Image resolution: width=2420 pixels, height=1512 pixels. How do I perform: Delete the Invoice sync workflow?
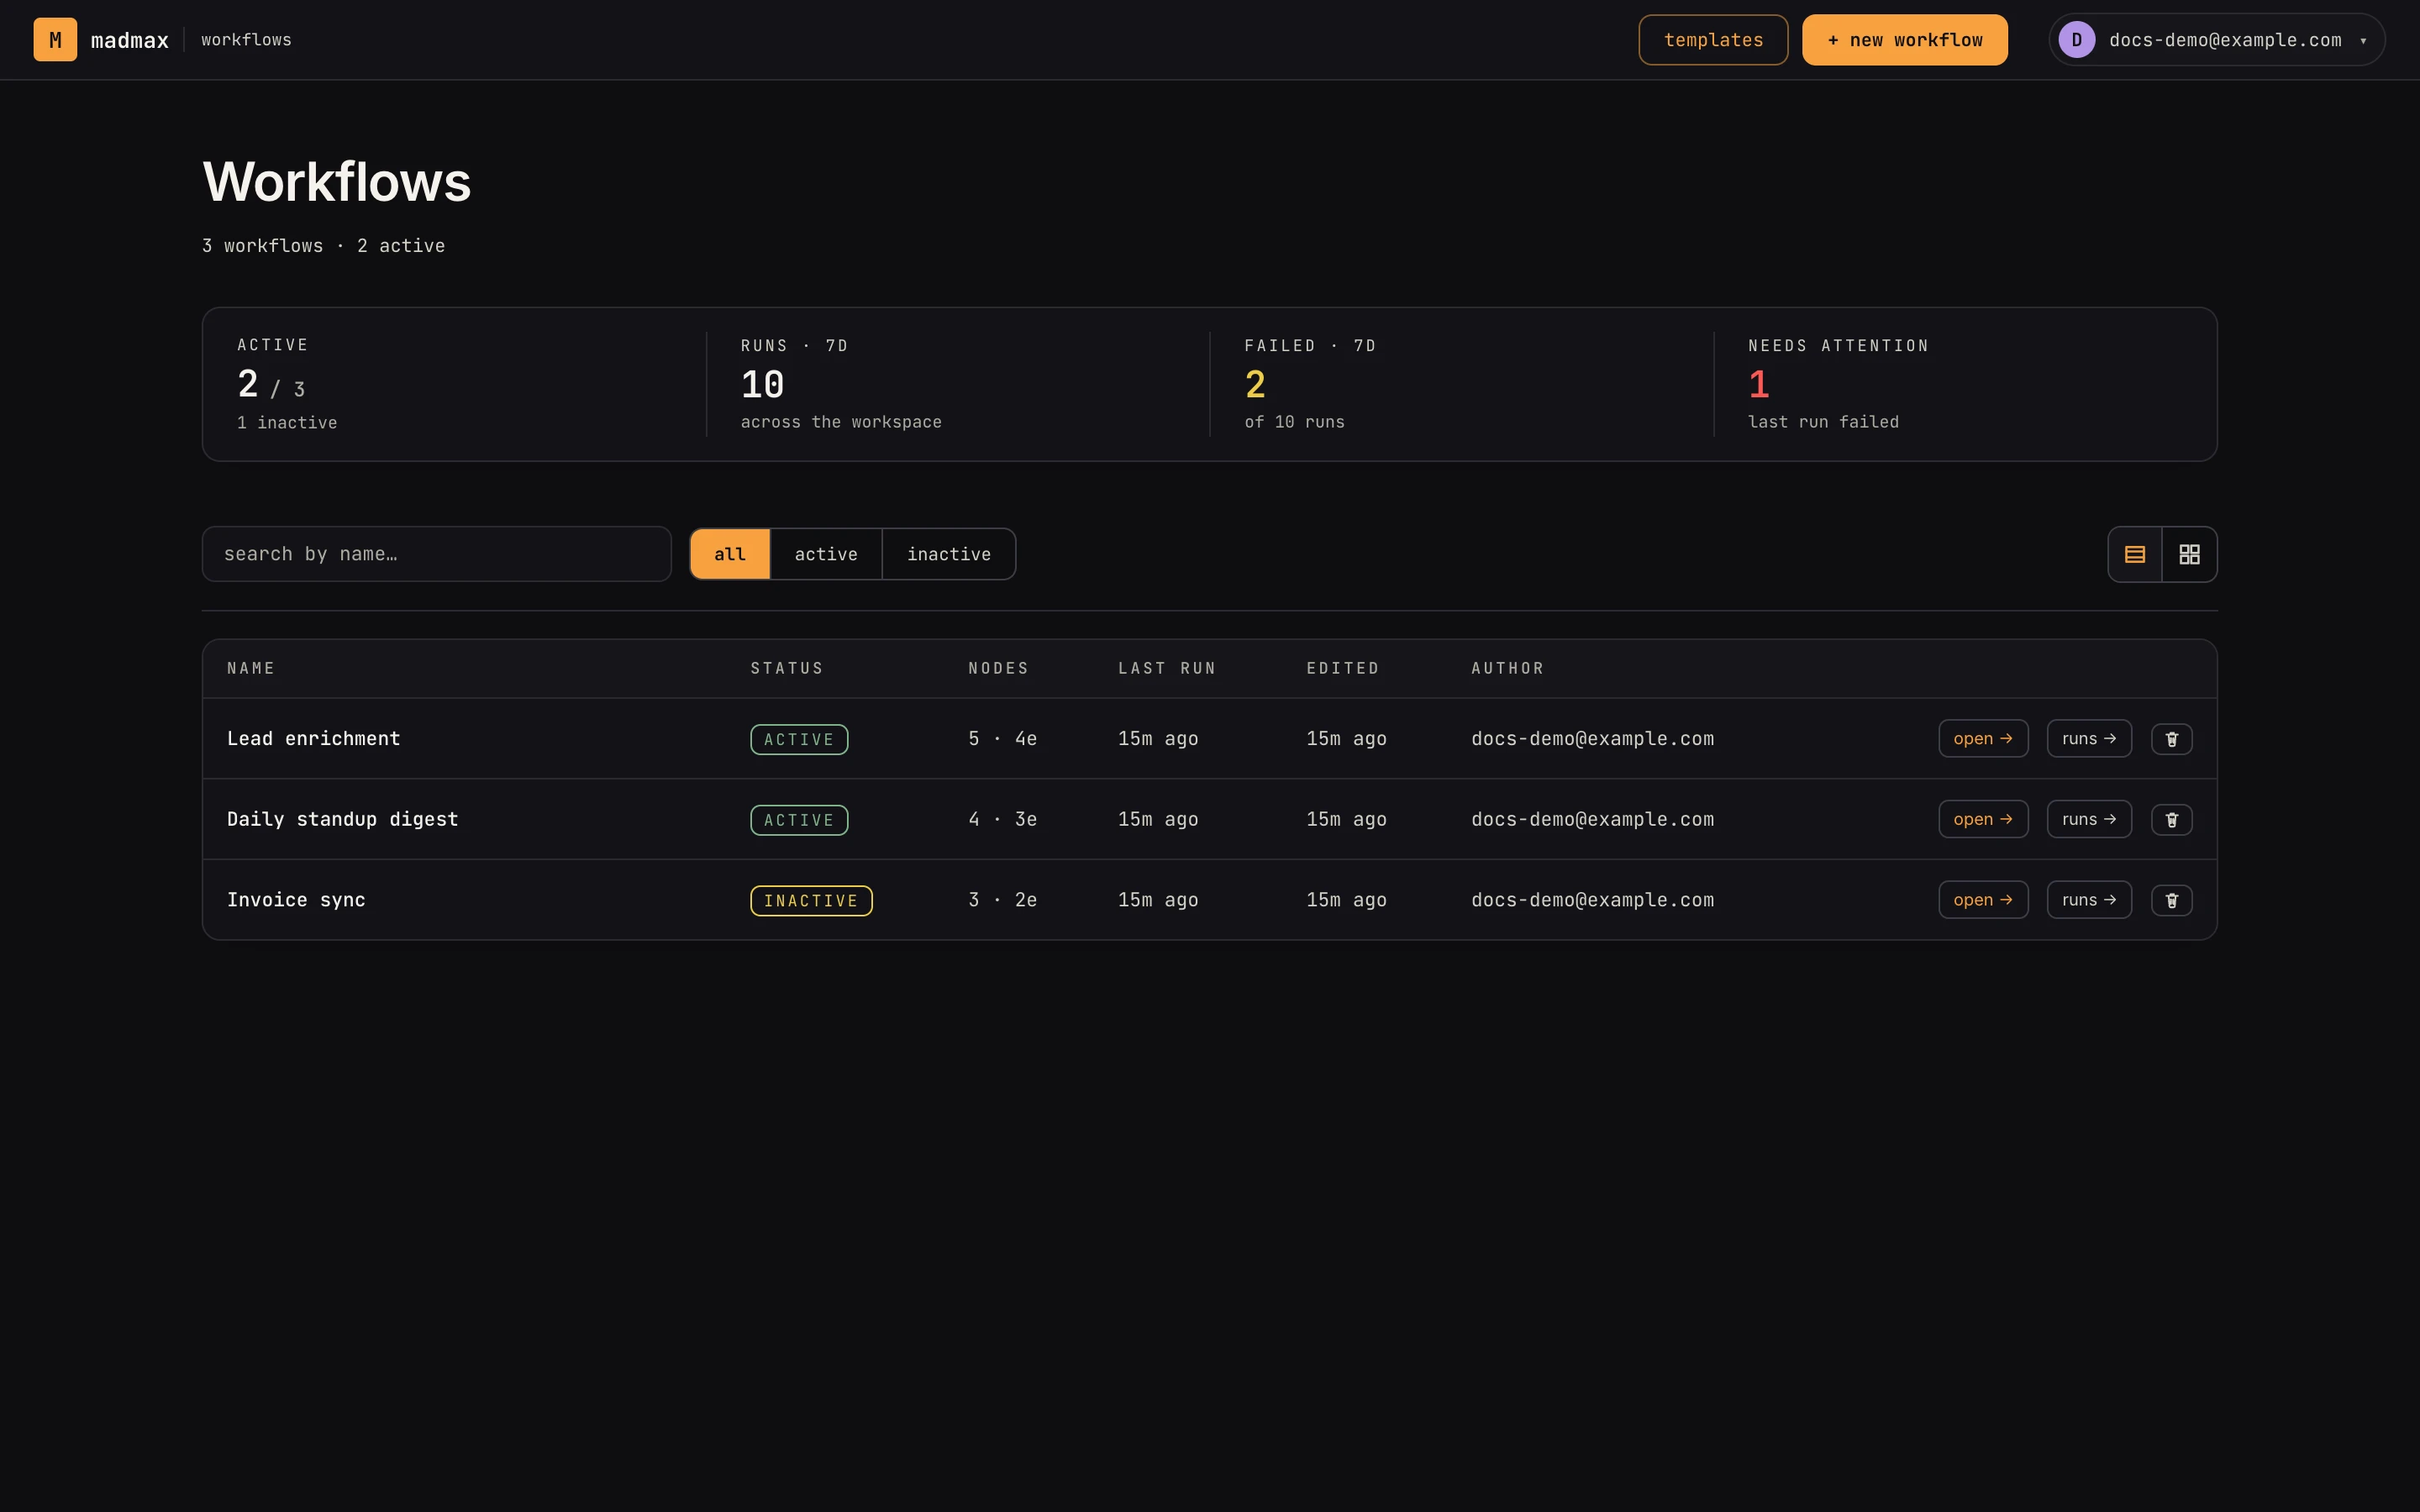[2171, 900]
